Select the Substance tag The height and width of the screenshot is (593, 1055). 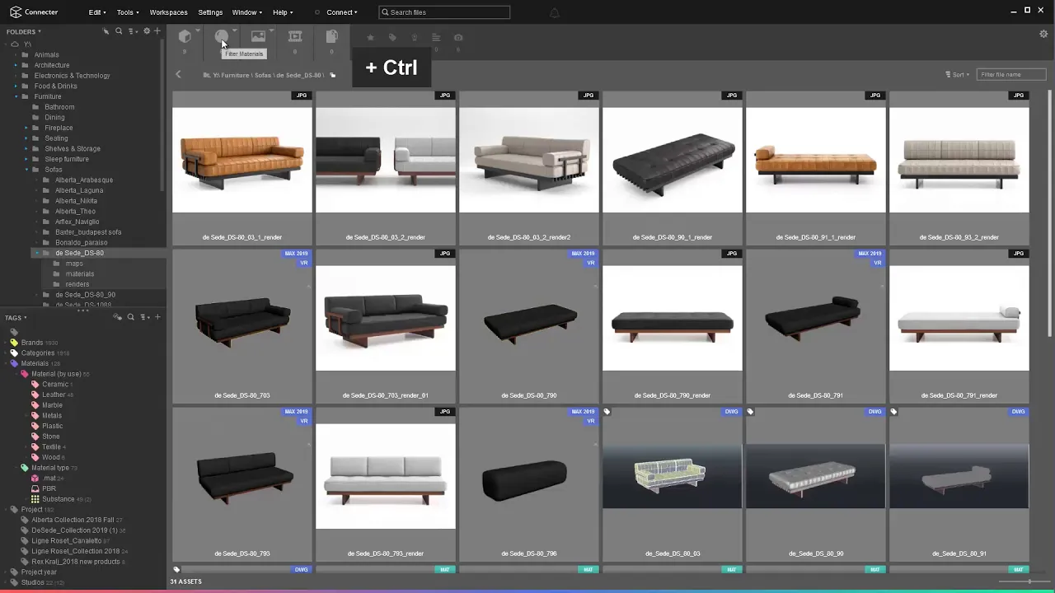pyautogui.click(x=58, y=499)
